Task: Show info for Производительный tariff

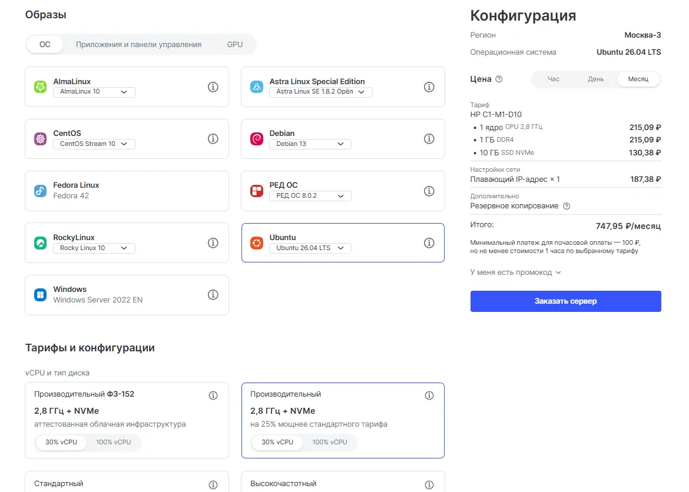Action: coord(429,395)
